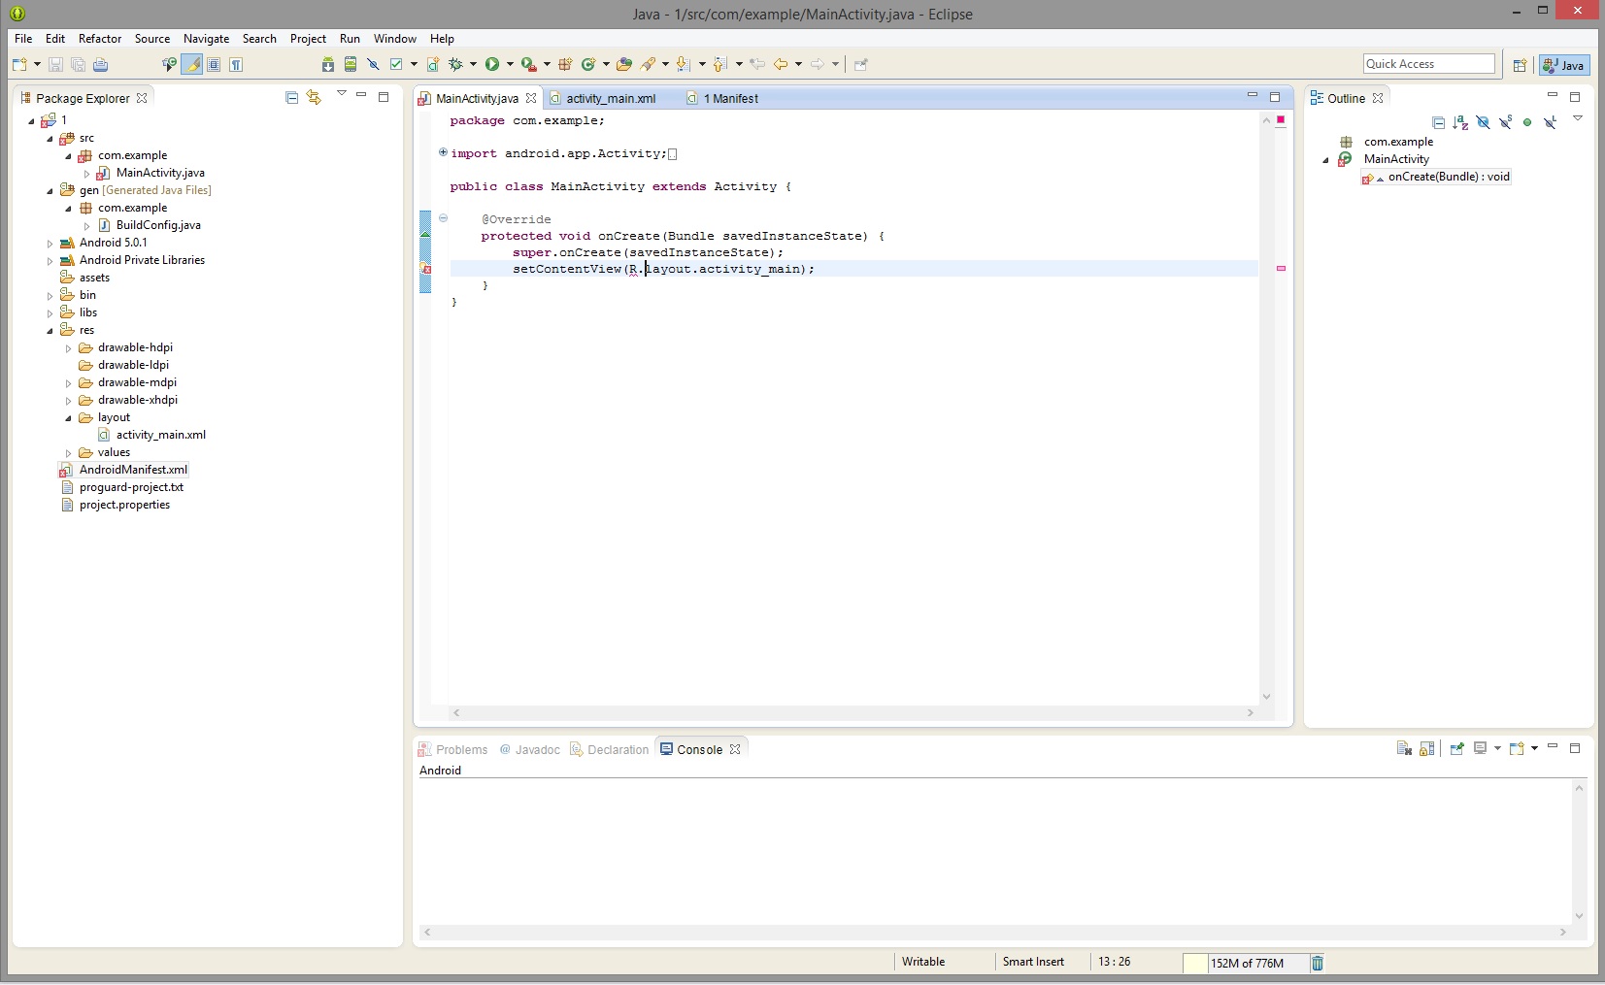Click the Save toolbar icon
This screenshot has width=1605, height=985.
pos(55,65)
